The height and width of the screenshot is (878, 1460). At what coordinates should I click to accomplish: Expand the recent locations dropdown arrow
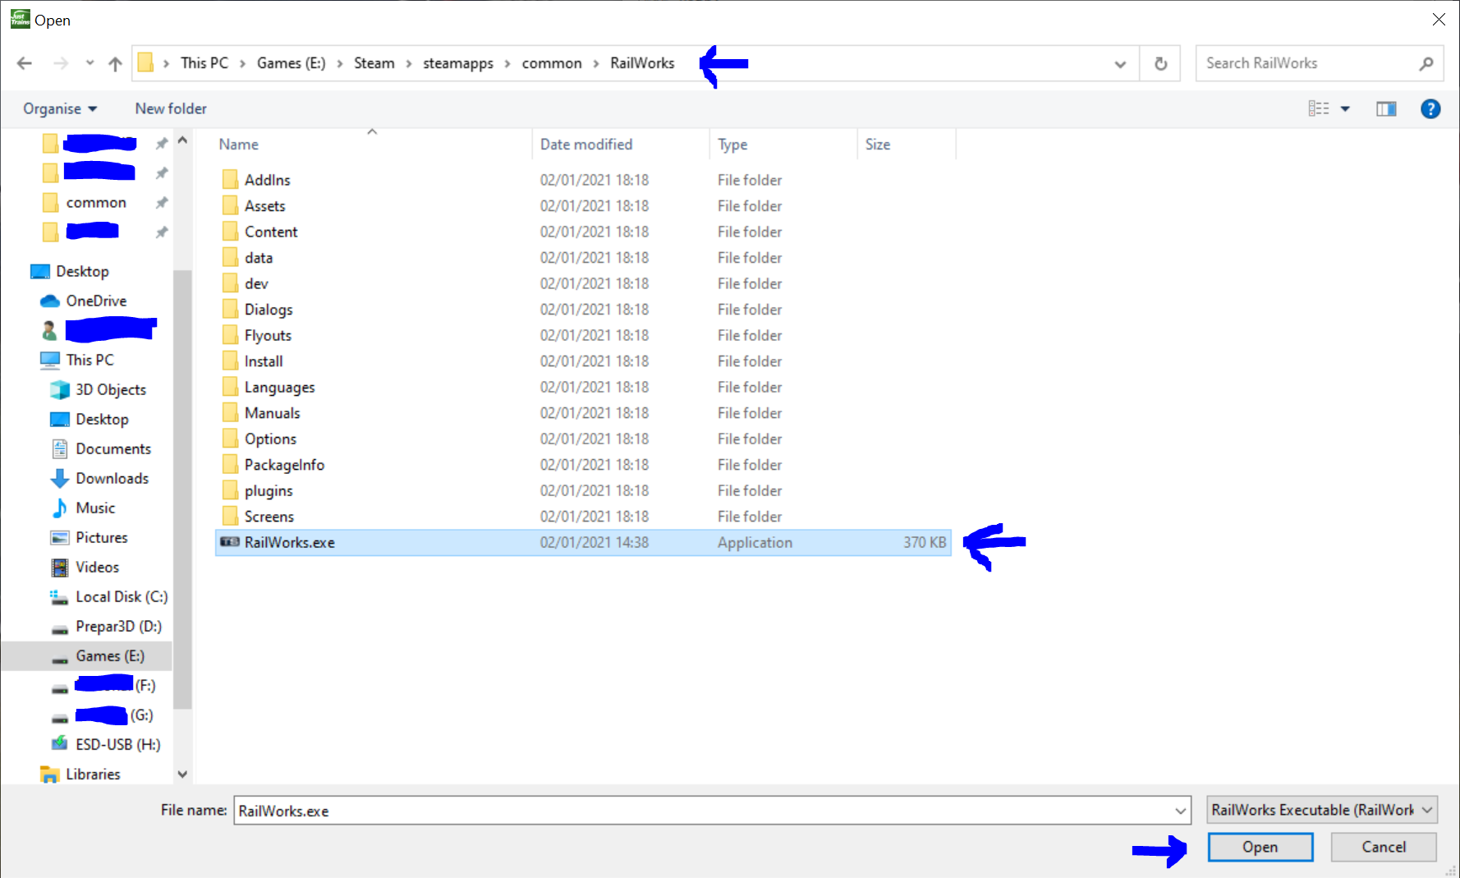tap(90, 63)
